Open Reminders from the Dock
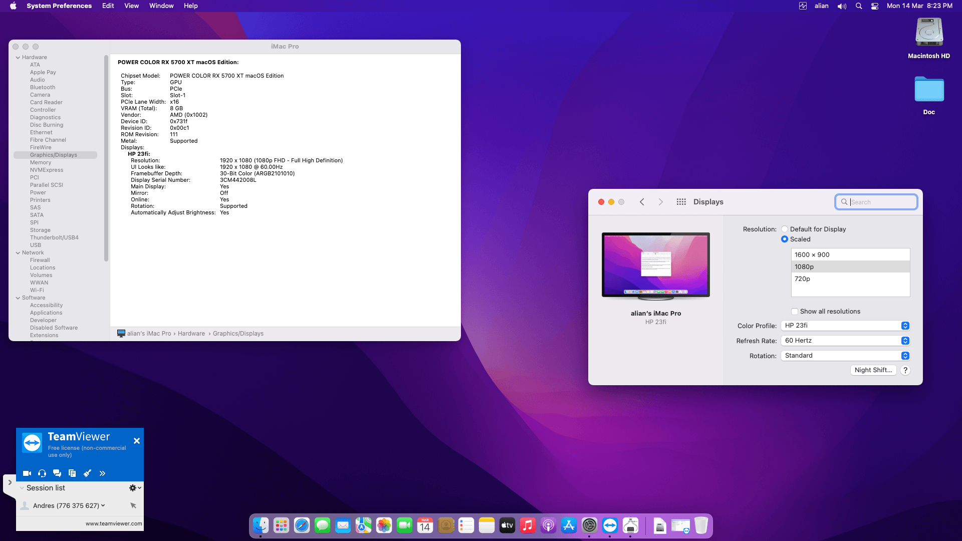The image size is (962, 541). tap(466, 525)
